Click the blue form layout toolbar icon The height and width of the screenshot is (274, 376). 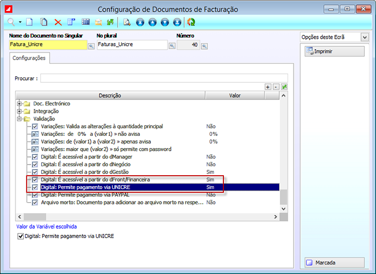(x=71, y=22)
